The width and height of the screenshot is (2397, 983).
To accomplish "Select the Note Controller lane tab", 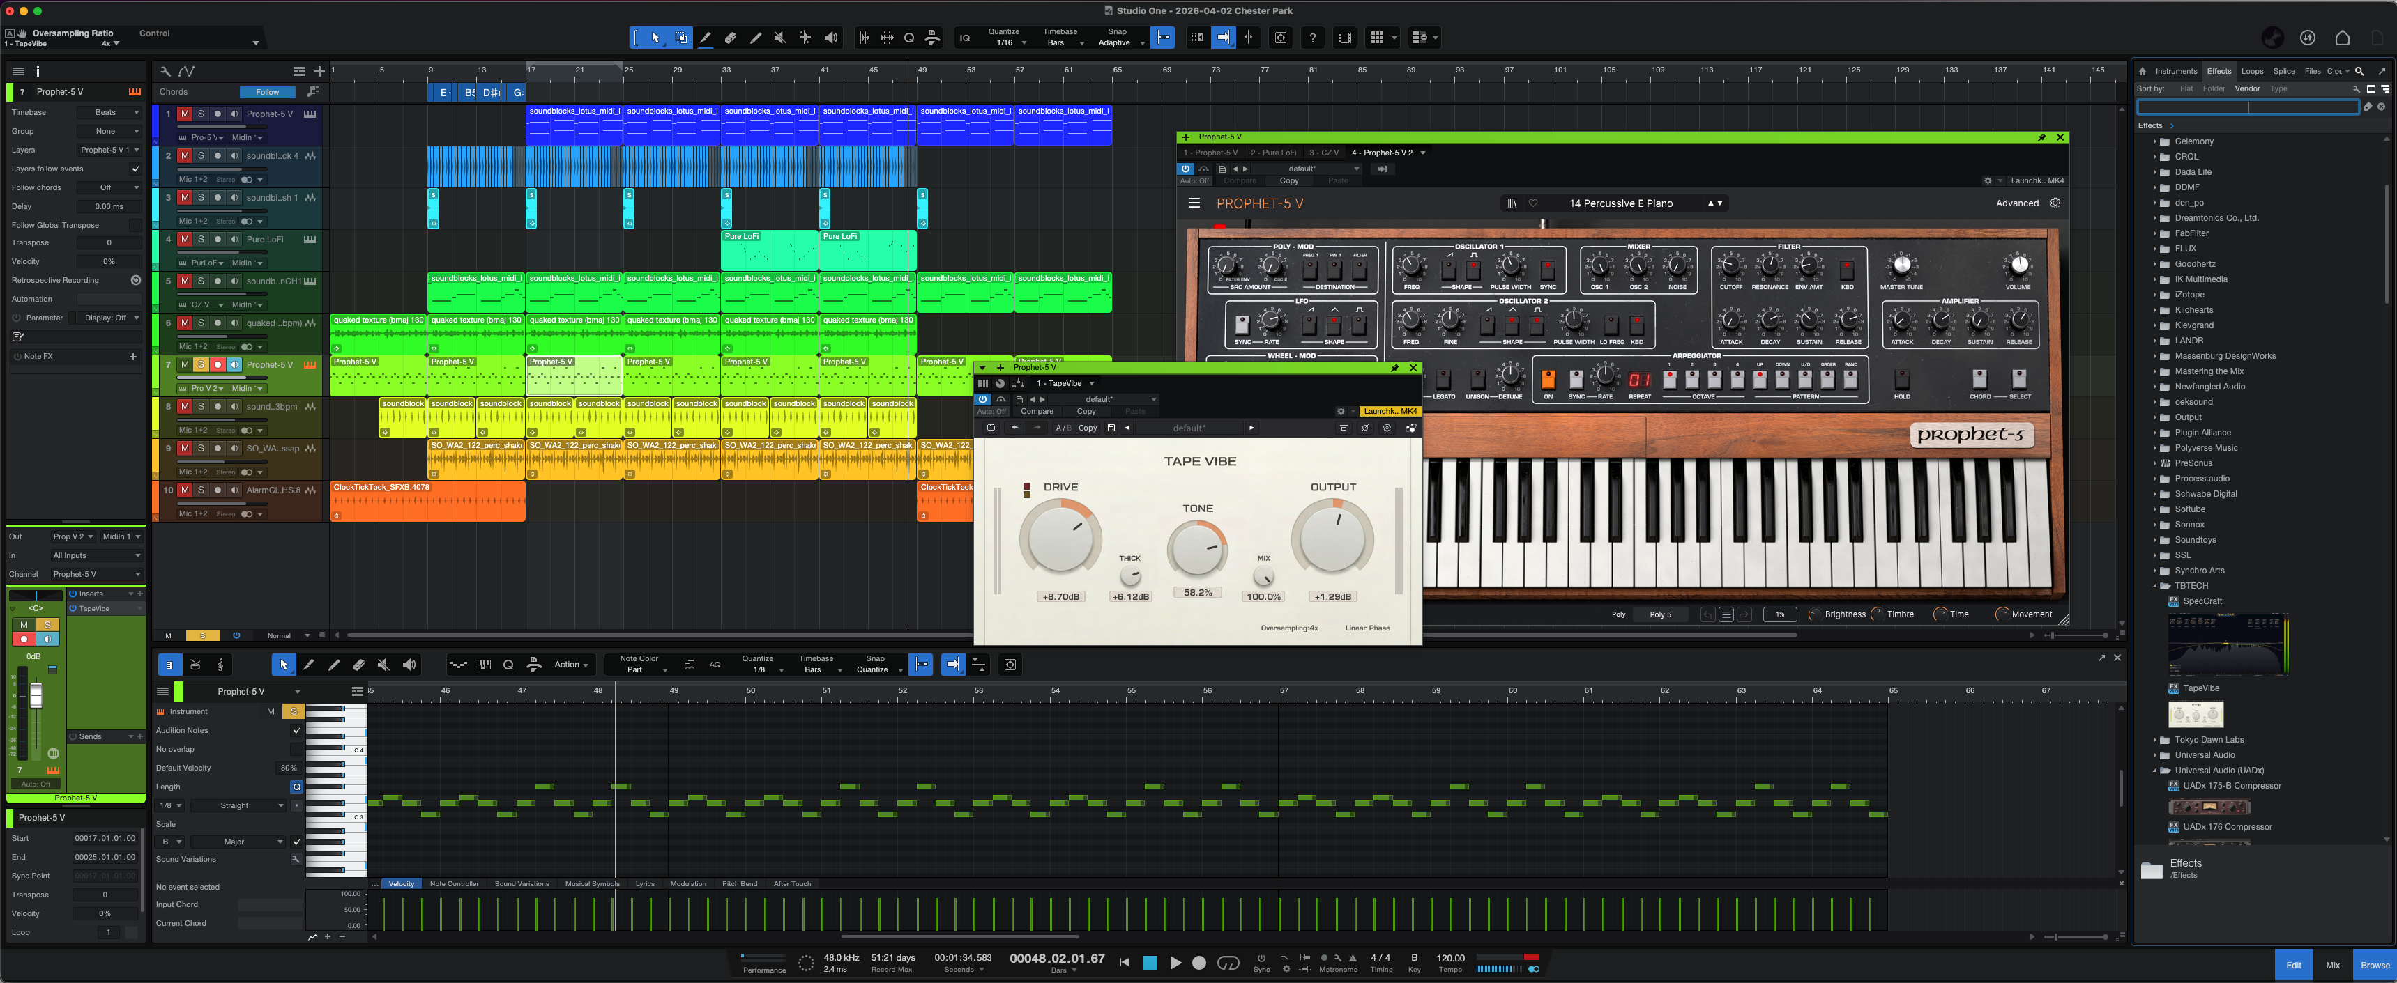I will click(x=454, y=884).
